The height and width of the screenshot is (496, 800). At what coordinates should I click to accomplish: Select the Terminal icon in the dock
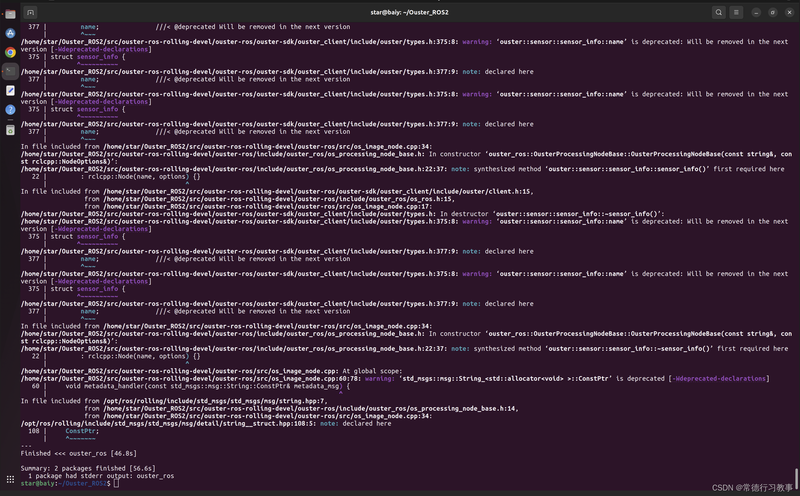(10, 71)
